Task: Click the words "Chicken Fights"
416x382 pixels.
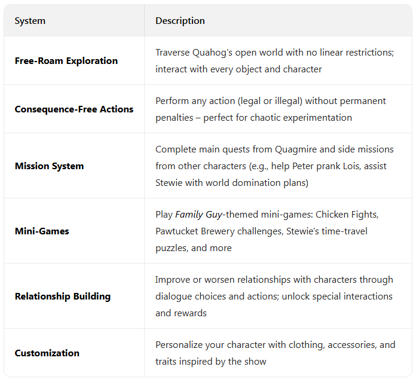Action: [354, 214]
